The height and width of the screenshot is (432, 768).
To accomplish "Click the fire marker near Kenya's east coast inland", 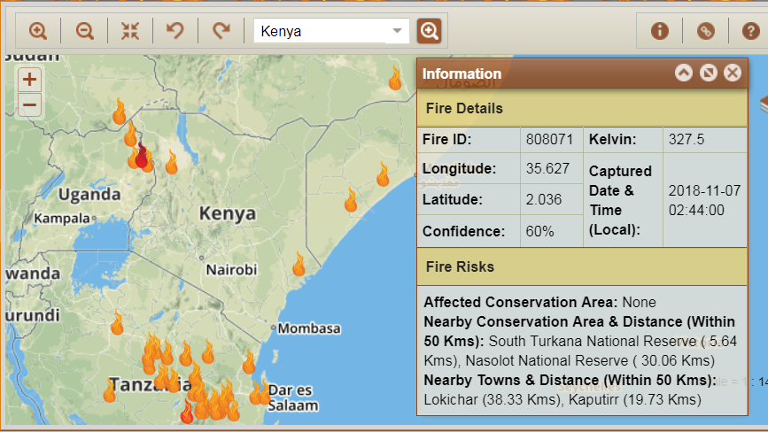I will click(351, 199).
